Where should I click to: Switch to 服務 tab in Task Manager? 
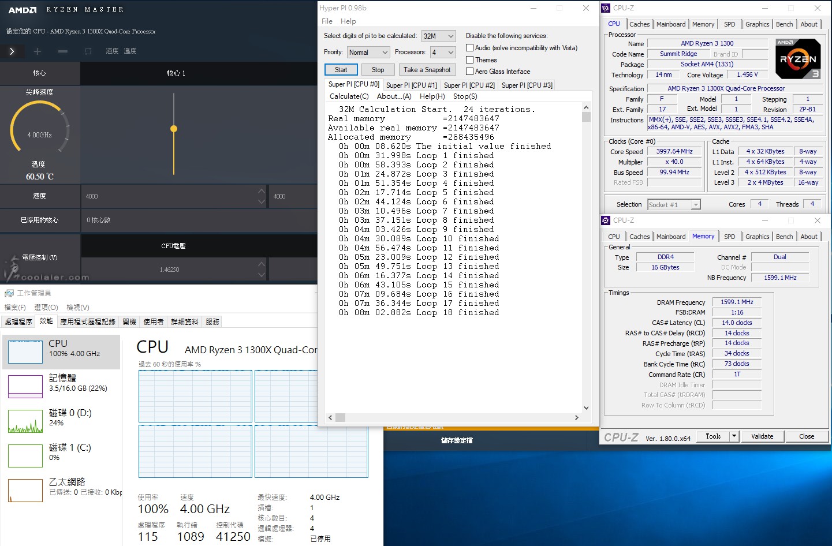click(x=212, y=322)
